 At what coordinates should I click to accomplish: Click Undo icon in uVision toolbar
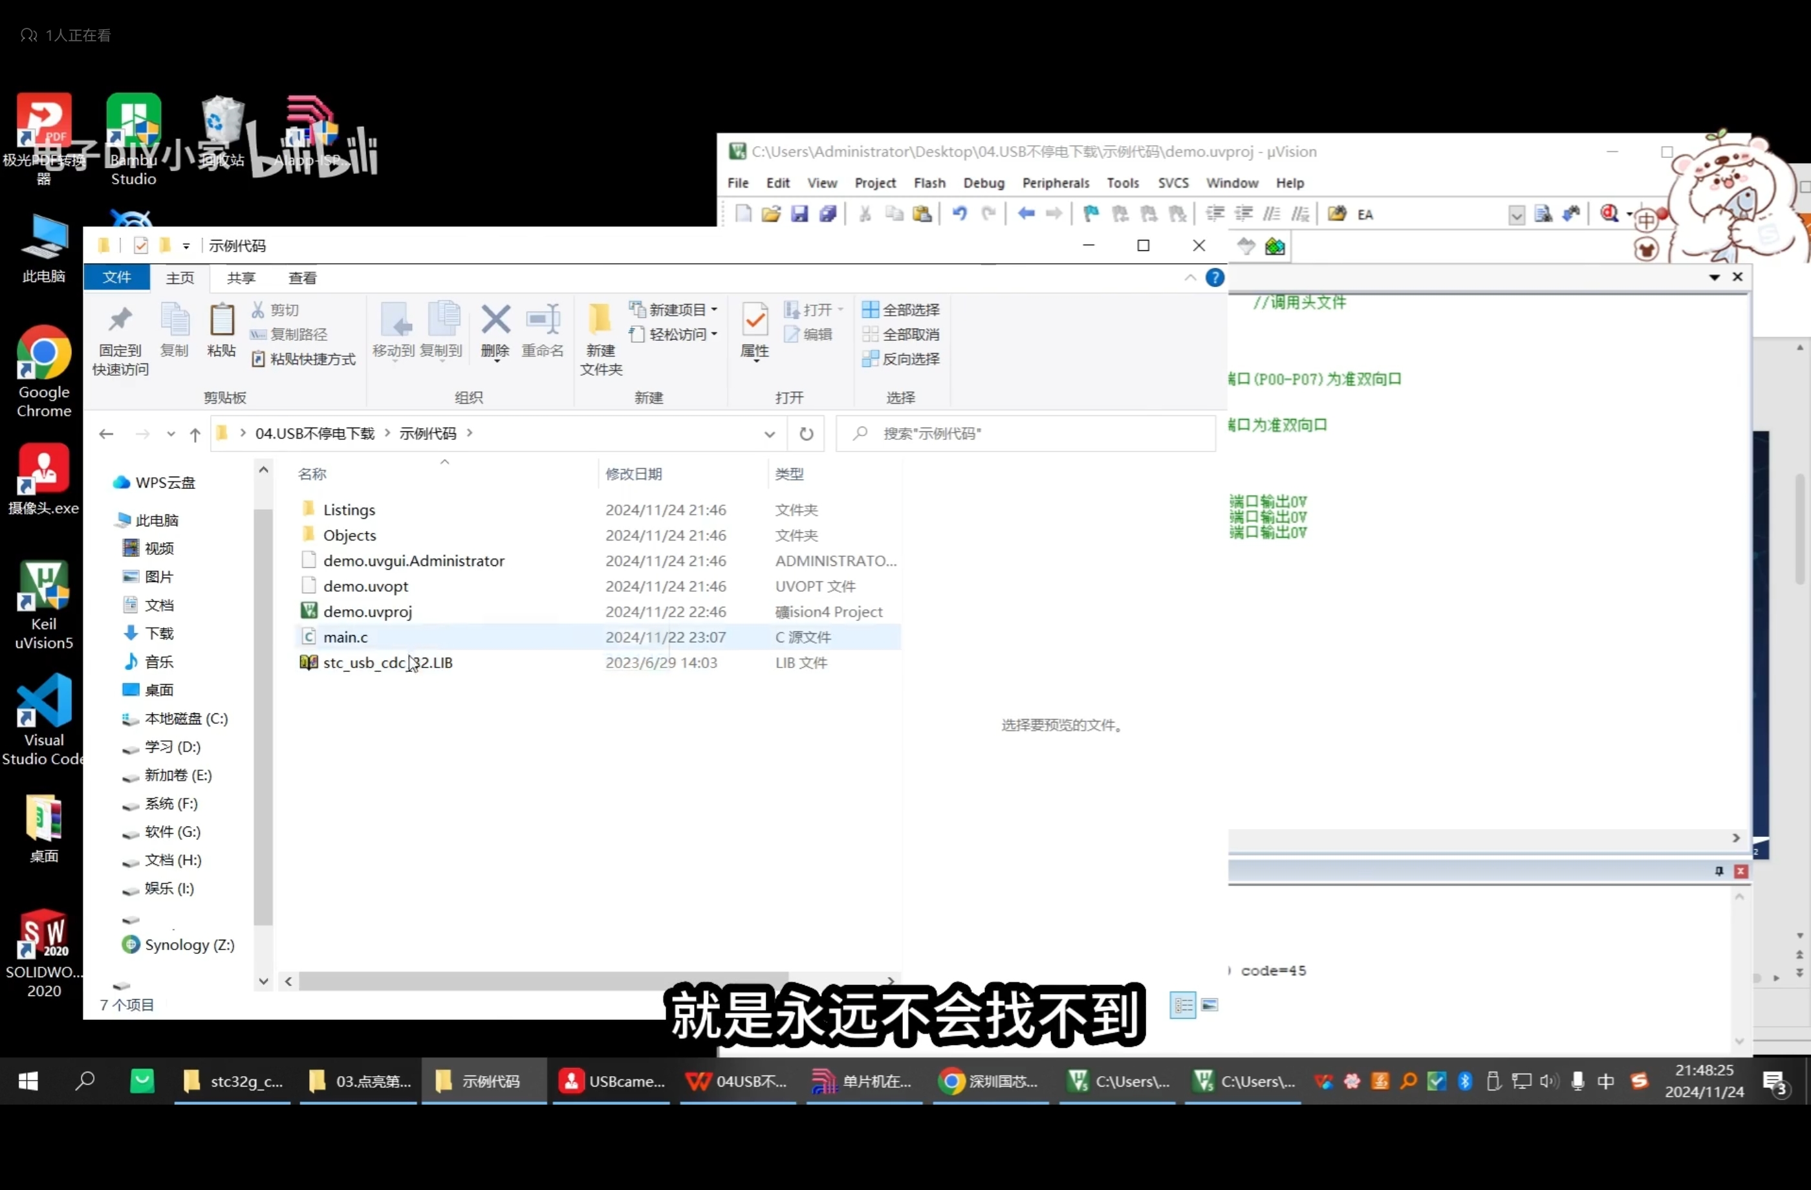pos(960,214)
